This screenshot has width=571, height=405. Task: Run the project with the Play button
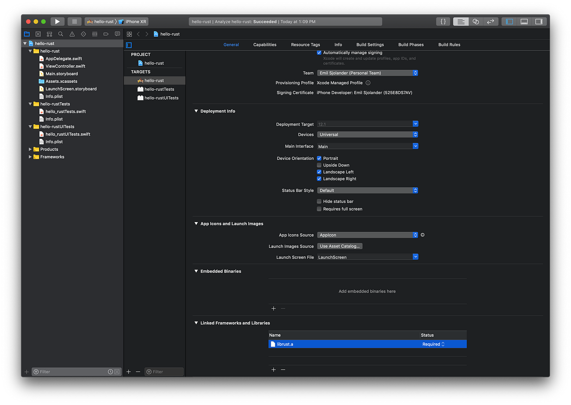[x=58, y=21]
